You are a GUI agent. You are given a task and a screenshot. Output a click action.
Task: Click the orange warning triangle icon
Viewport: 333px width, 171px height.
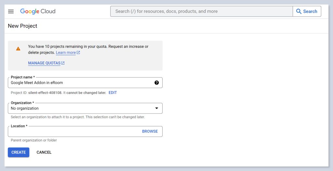coord(18,49)
